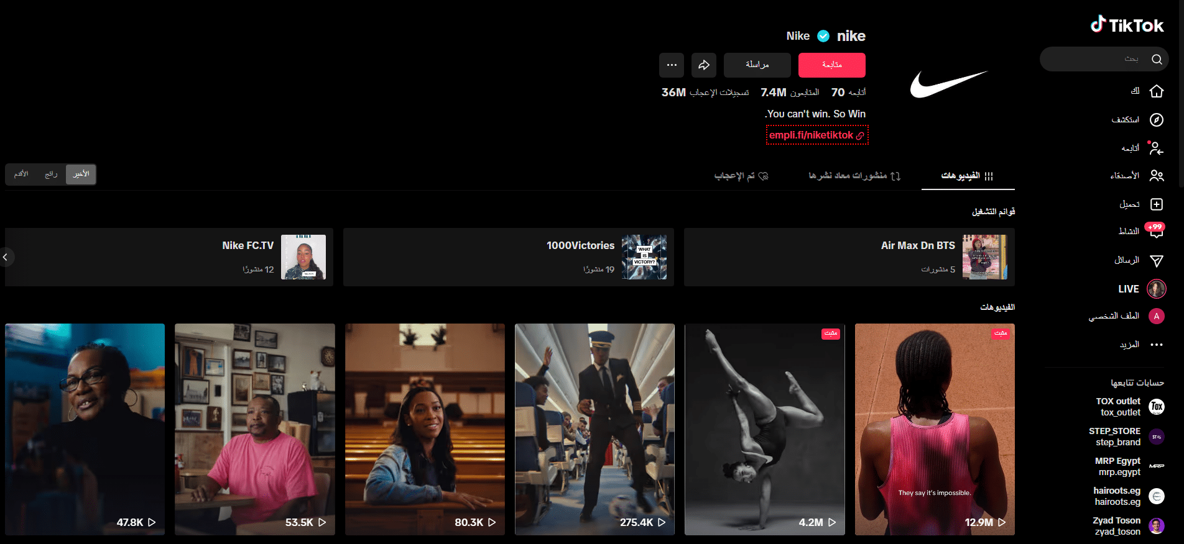Open Profile avatar with letter A
The image size is (1184, 544).
[x=1157, y=316]
